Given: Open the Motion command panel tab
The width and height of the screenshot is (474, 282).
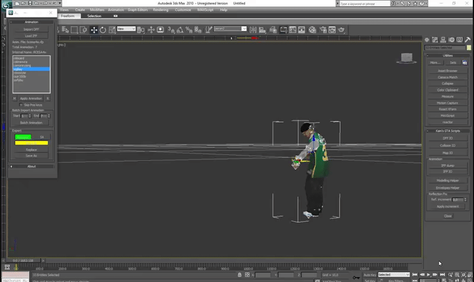Looking at the screenshot, I should (451, 40).
